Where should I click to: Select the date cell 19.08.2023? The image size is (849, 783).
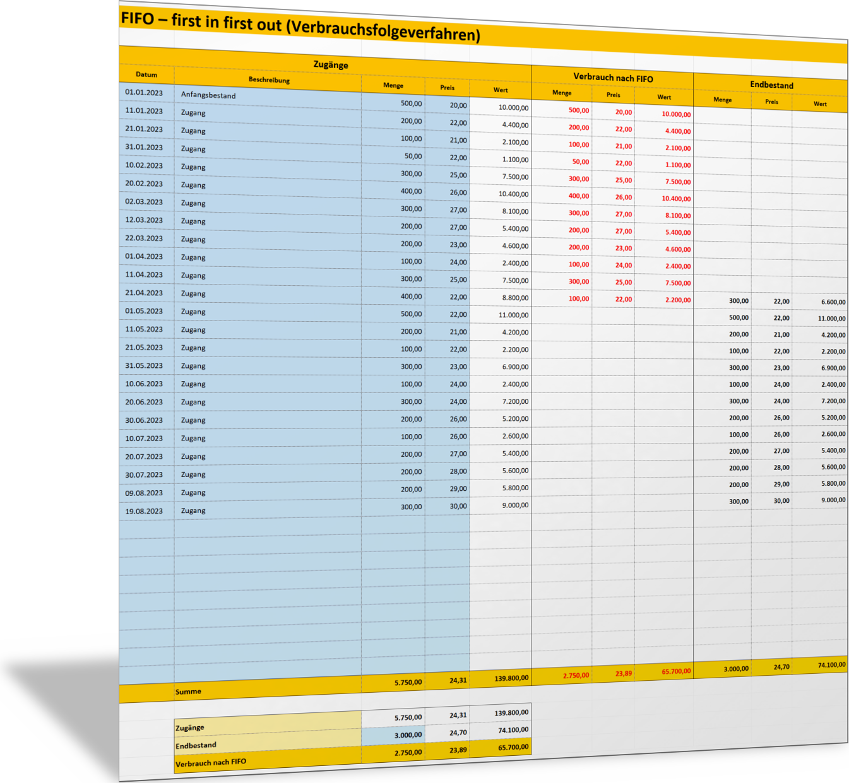[x=144, y=511]
